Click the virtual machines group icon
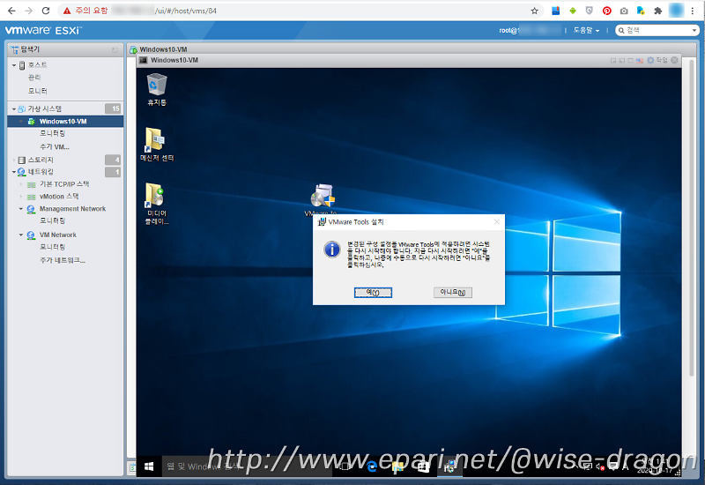This screenshot has height=485, width=705. click(21, 108)
